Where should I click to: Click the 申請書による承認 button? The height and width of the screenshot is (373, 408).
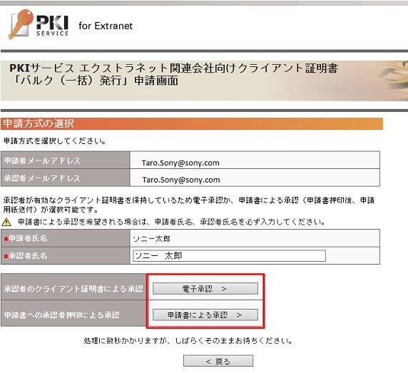205,315
